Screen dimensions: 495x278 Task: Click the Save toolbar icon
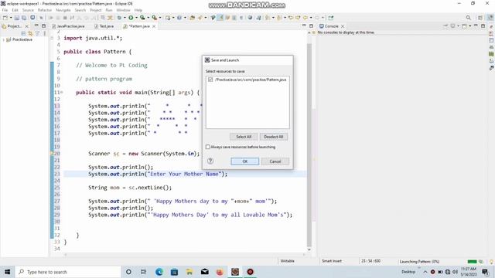point(17,18)
